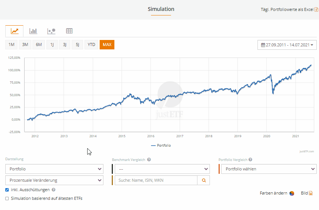The width and height of the screenshot is (319, 210).
Task: Click help icon next to Benchmark Vergleich
Action: point(149,160)
